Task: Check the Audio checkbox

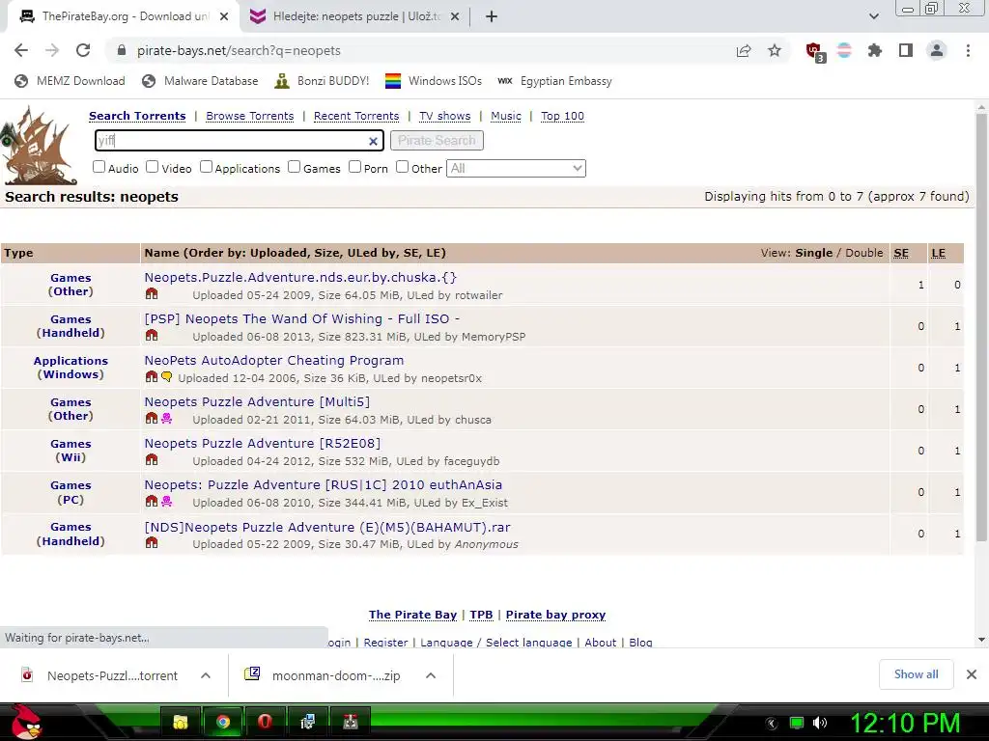Action: tap(99, 167)
